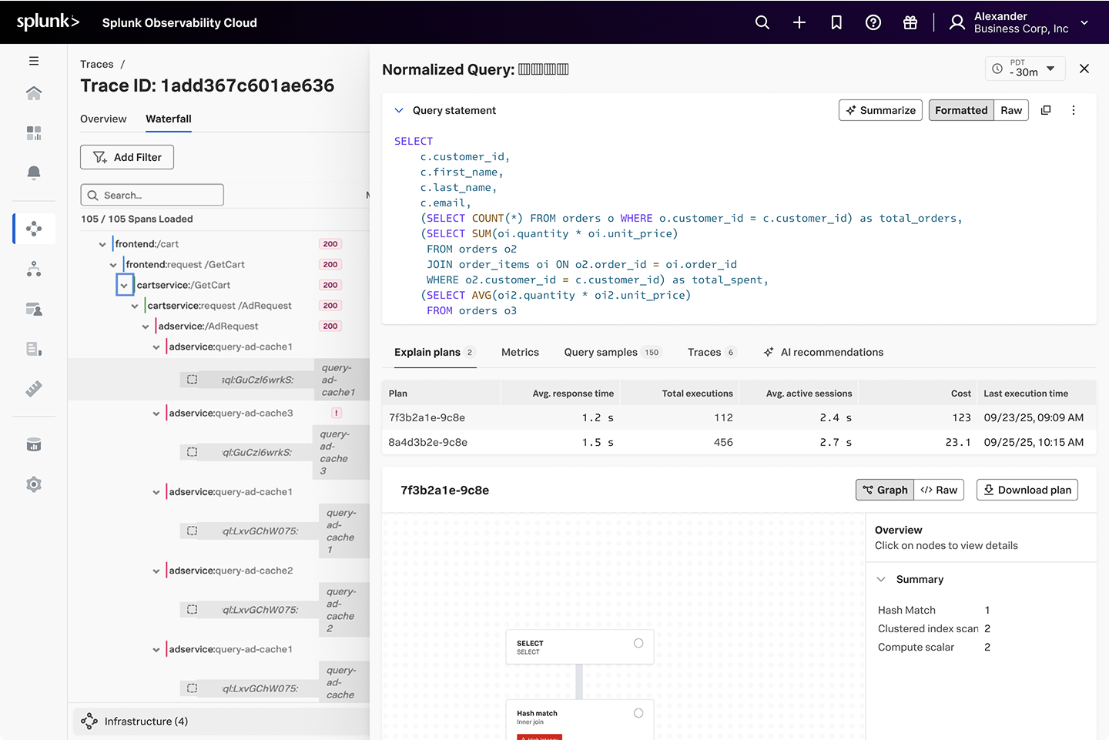The image size is (1109, 740).
Task: Switch query statement view to Raw
Action: tap(1011, 110)
